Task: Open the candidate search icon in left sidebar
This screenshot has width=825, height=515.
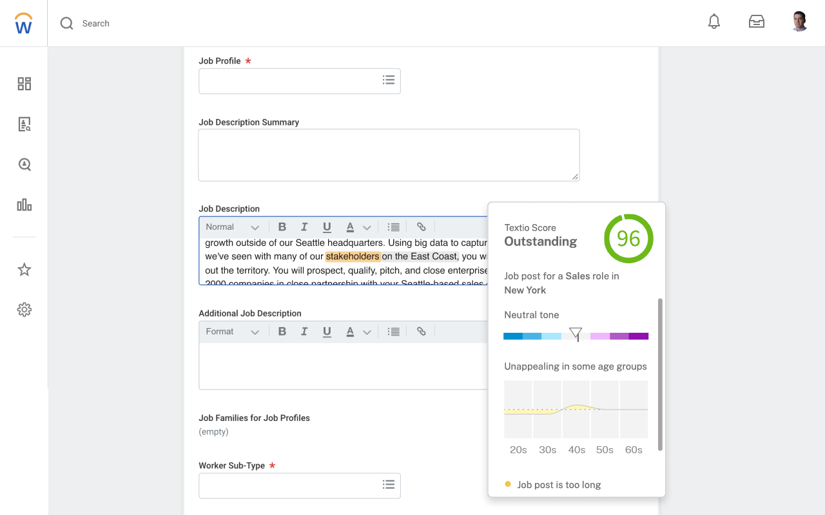Action: coord(24,164)
